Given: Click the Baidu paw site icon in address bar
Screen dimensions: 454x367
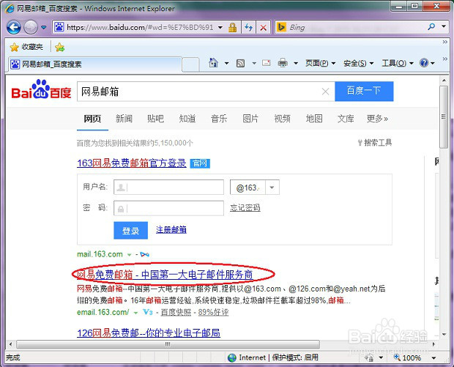Looking at the screenshot, I should click(59, 27).
